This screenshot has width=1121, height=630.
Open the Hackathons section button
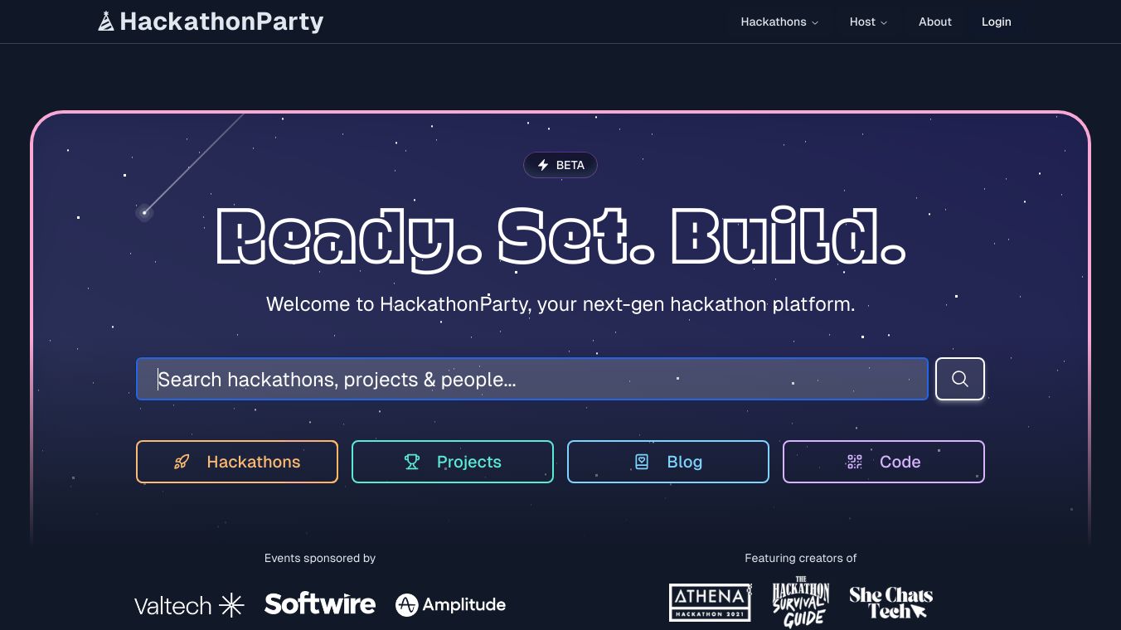point(237,462)
